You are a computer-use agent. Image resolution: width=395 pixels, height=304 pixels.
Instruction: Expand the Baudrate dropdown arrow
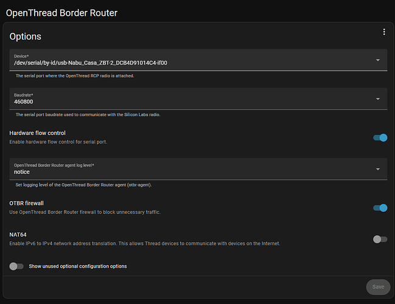[x=378, y=99]
